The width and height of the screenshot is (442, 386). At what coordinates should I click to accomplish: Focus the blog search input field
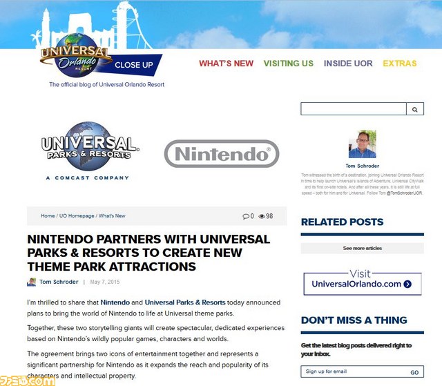click(354, 108)
